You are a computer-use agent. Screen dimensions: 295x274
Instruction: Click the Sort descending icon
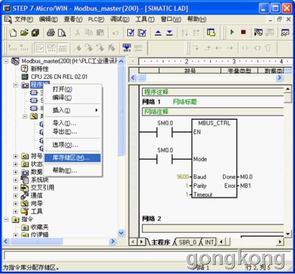click(x=196, y=32)
